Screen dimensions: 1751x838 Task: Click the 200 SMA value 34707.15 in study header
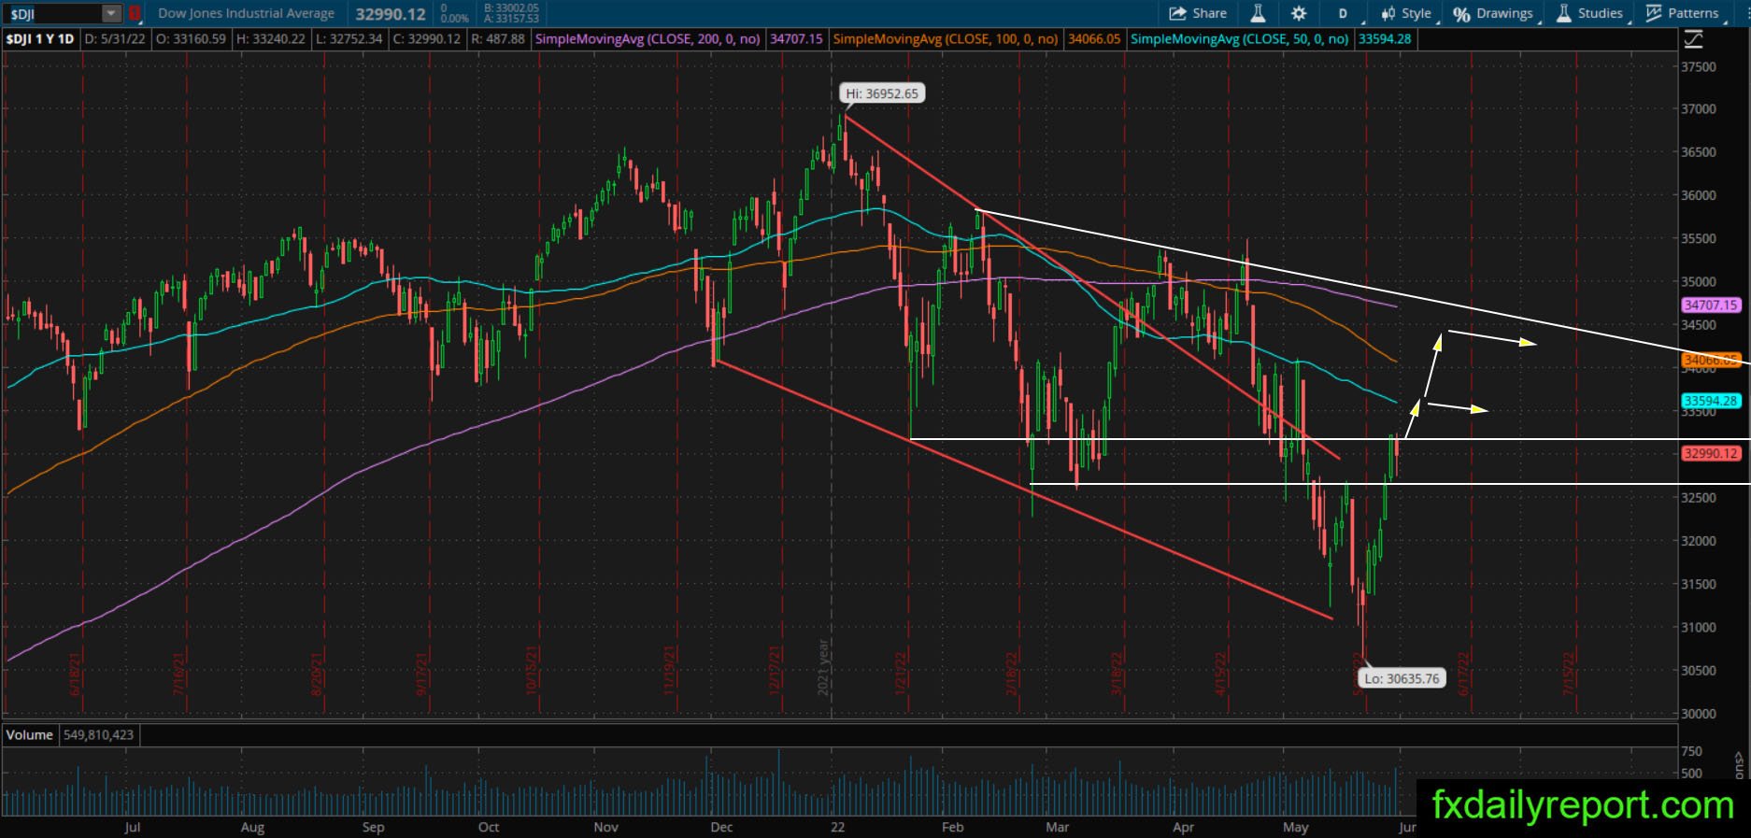click(x=796, y=39)
